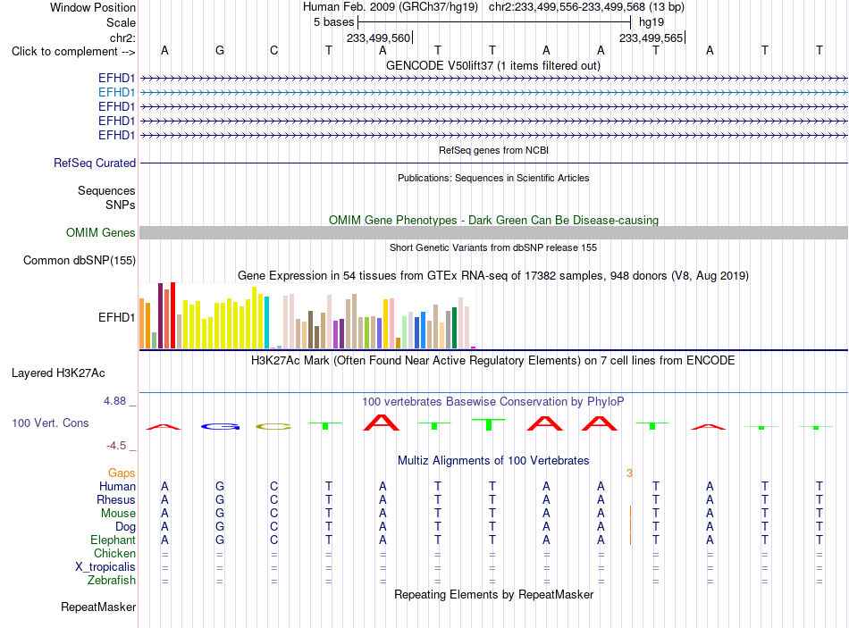Click the blue G letter in the PhyloP logo
Image resolution: width=849 pixels, height=628 pixels.
220,427
